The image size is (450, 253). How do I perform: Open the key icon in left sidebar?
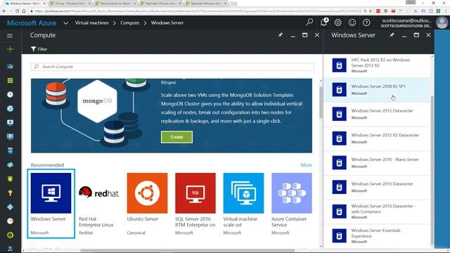pos(10,193)
